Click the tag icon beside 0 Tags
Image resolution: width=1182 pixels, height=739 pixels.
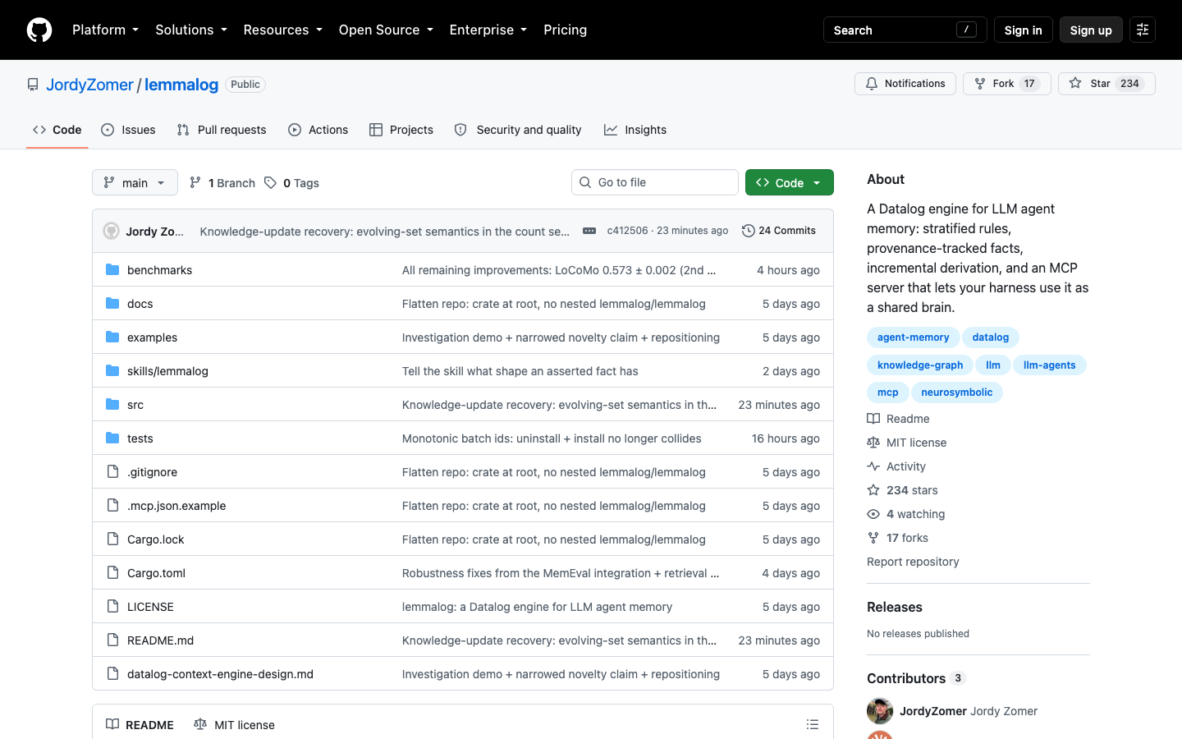coord(270,182)
